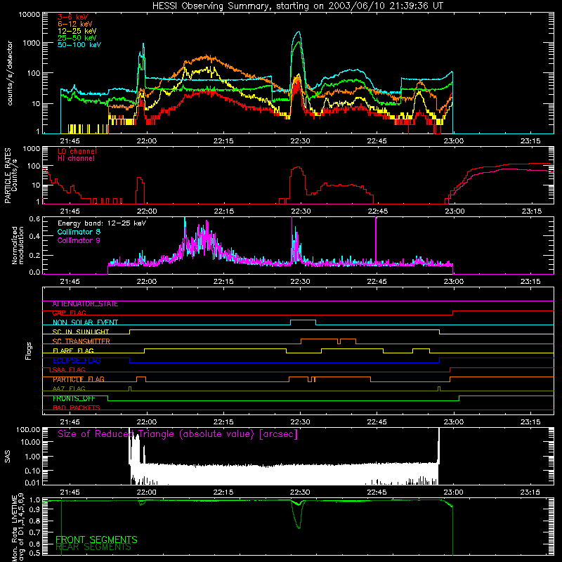Click the LO channel particle peak at 22:30

[x=297, y=167]
